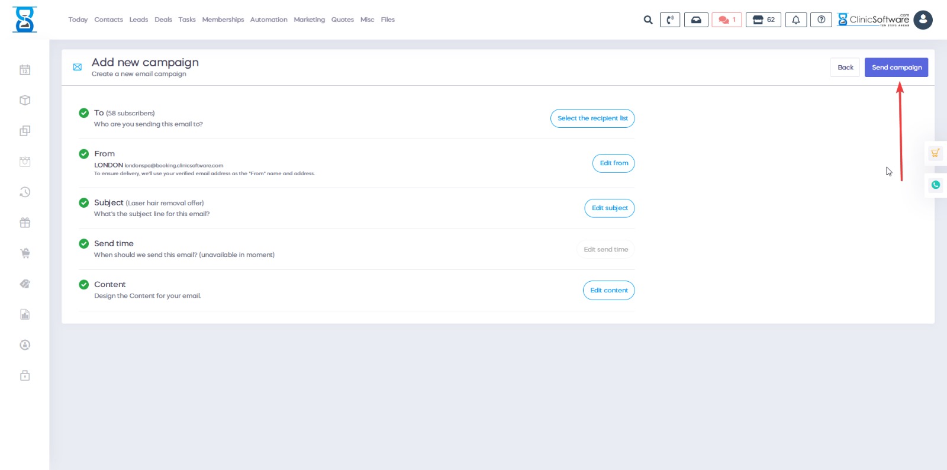Image resolution: width=947 pixels, height=470 pixels.
Task: Open the yellow cart floating icon
Action: pos(935,153)
